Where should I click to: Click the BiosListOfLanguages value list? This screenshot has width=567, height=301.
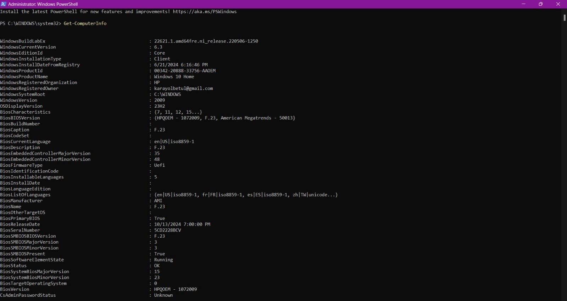click(x=246, y=195)
